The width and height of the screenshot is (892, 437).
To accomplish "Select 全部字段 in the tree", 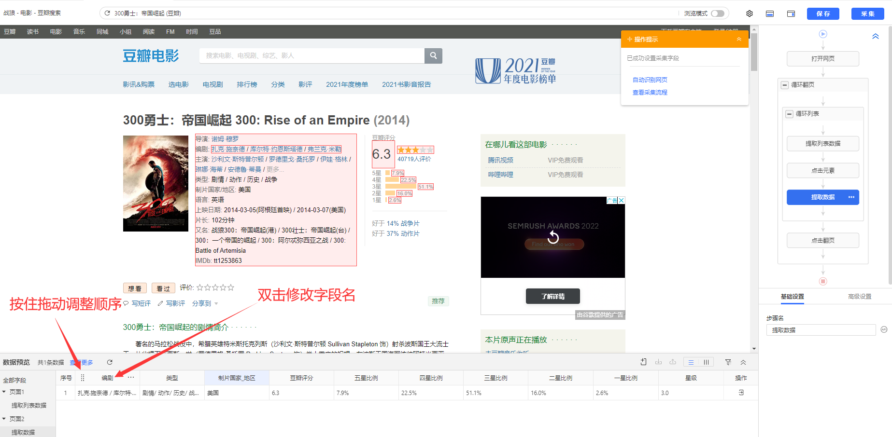I will 14,381.
